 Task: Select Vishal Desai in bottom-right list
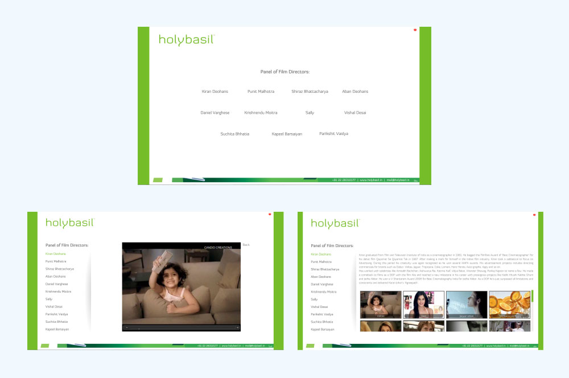(319, 307)
